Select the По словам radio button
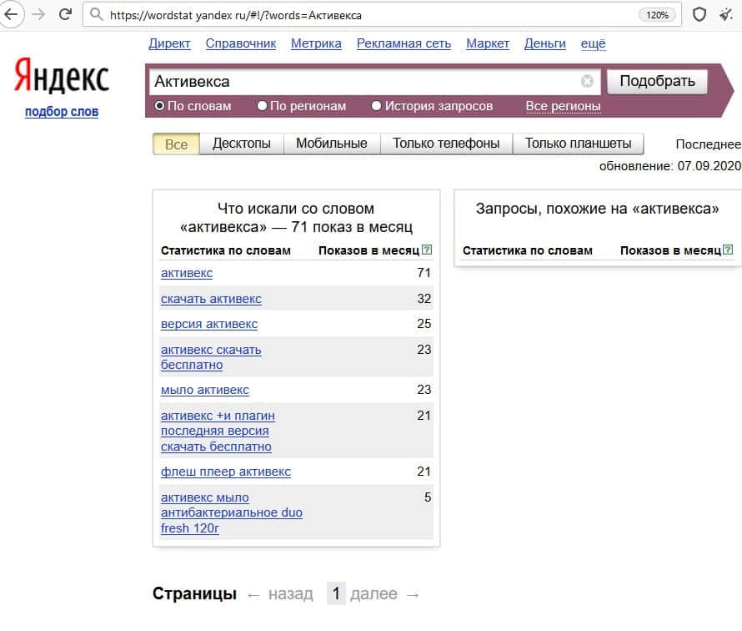Image resolution: width=742 pixels, height=631 pixels. pyautogui.click(x=159, y=106)
